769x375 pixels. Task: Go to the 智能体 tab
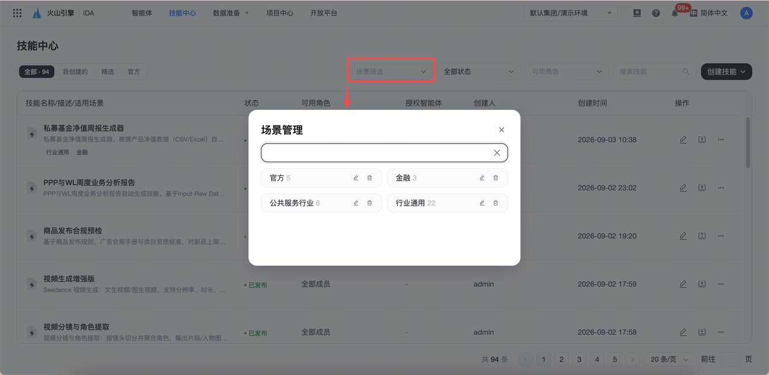142,13
